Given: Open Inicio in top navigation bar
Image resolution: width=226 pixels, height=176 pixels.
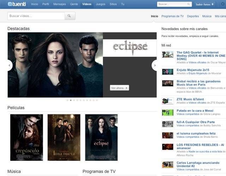Looking at the screenshot, I should 35,4.
